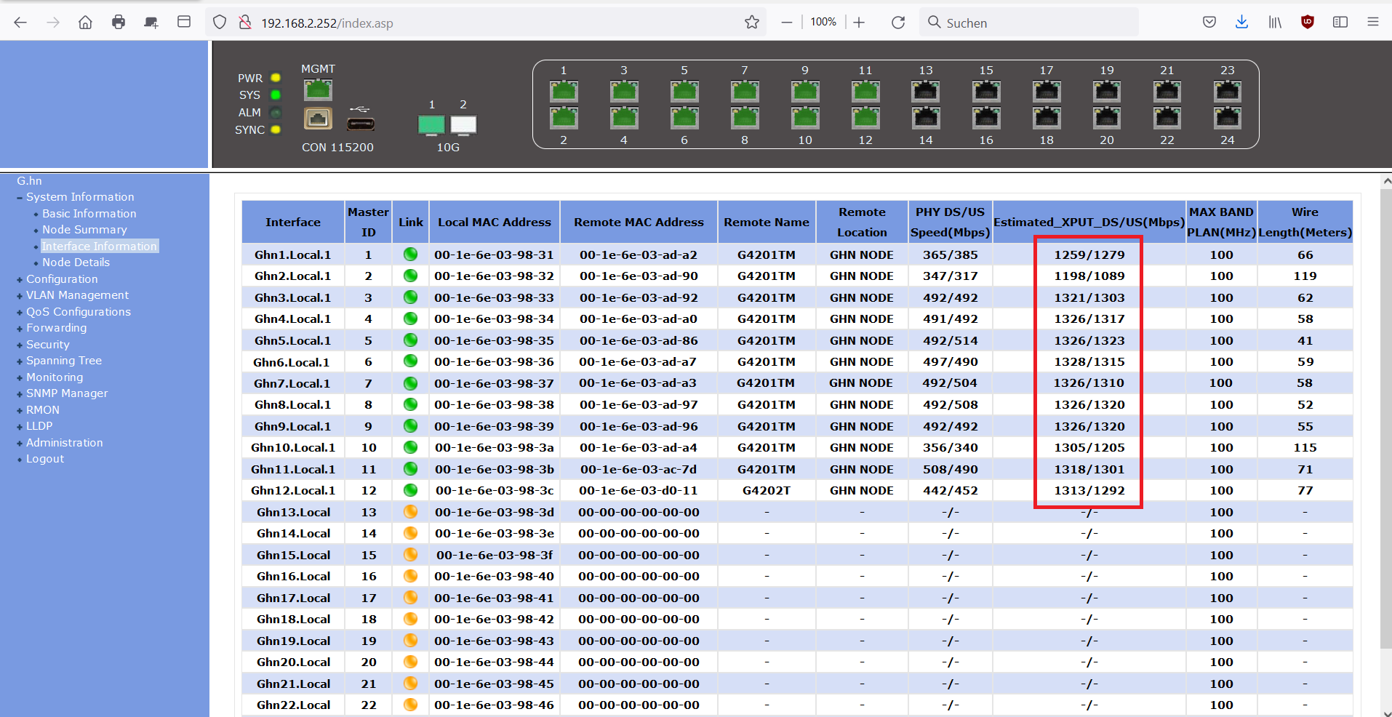Click remote MAC 00-1e-6e-03-ad-a2

[639, 255]
